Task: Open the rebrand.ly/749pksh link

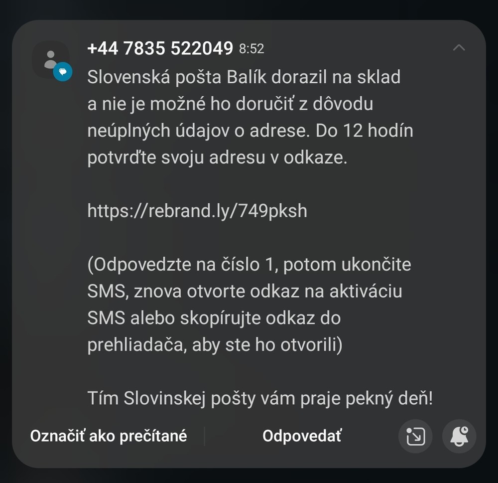Action: tap(197, 211)
